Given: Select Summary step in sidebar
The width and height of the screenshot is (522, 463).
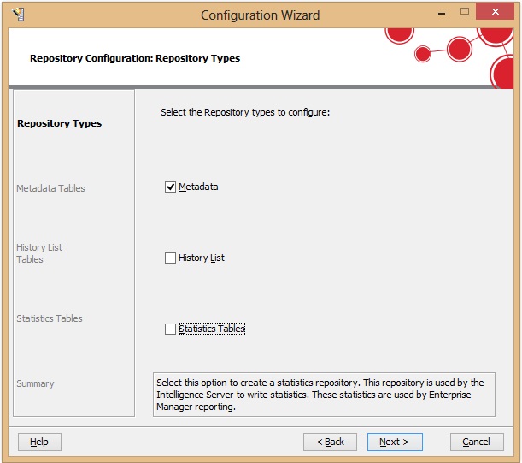Looking at the screenshot, I should (x=35, y=383).
